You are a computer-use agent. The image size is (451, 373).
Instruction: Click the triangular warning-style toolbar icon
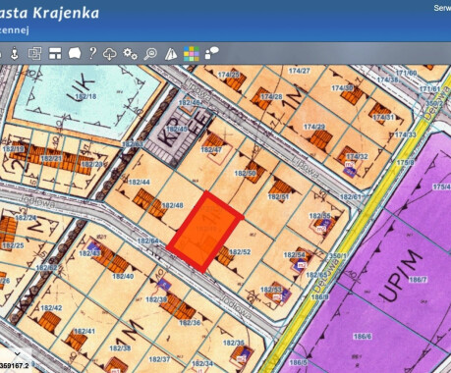coord(171,54)
